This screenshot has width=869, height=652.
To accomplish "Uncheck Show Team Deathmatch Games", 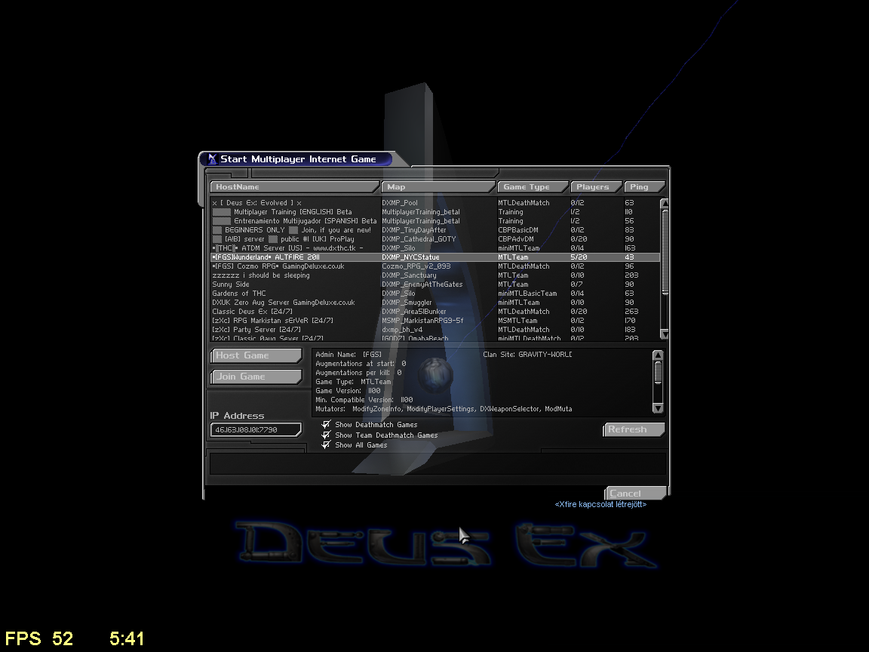I will 326,435.
